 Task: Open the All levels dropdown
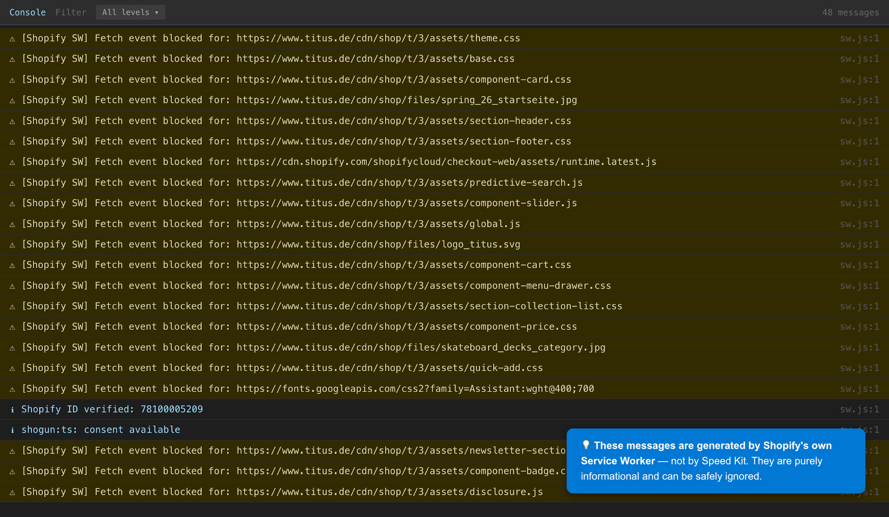130,12
